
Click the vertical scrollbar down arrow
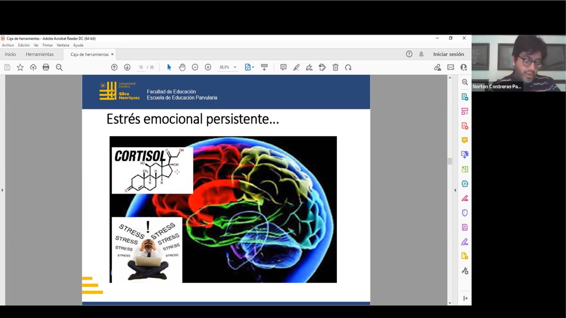(450, 303)
